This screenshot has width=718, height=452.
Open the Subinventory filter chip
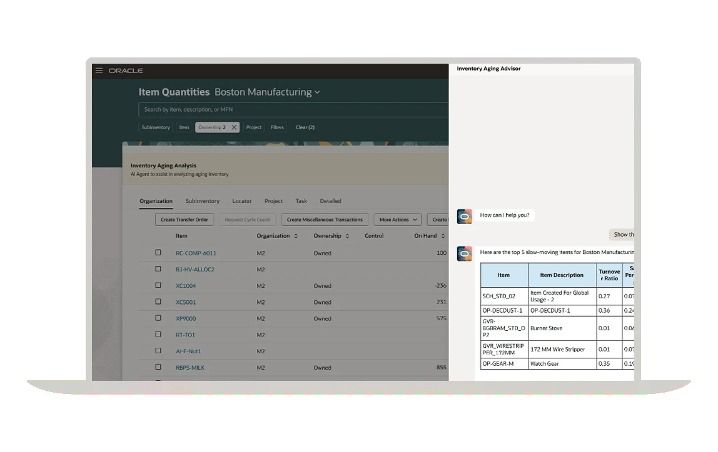tap(156, 127)
